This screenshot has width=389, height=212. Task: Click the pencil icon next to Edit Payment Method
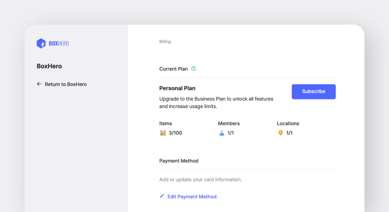(162, 196)
